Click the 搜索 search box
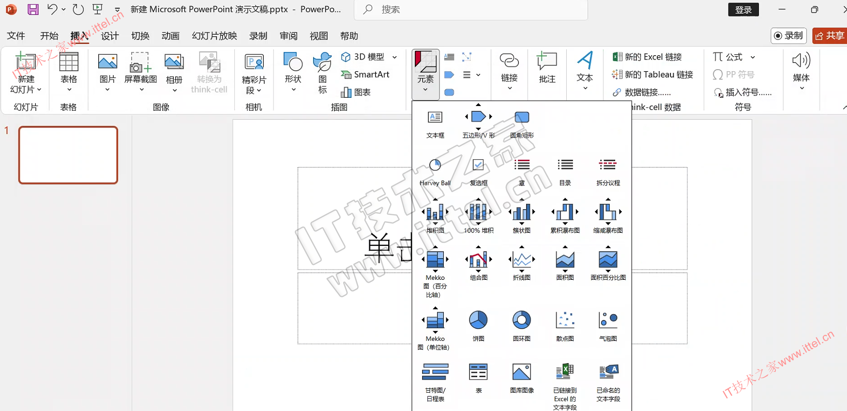The width and height of the screenshot is (847, 411). pyautogui.click(x=471, y=10)
